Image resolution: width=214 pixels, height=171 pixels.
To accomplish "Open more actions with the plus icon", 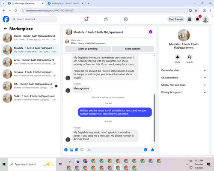I will click(66, 150).
